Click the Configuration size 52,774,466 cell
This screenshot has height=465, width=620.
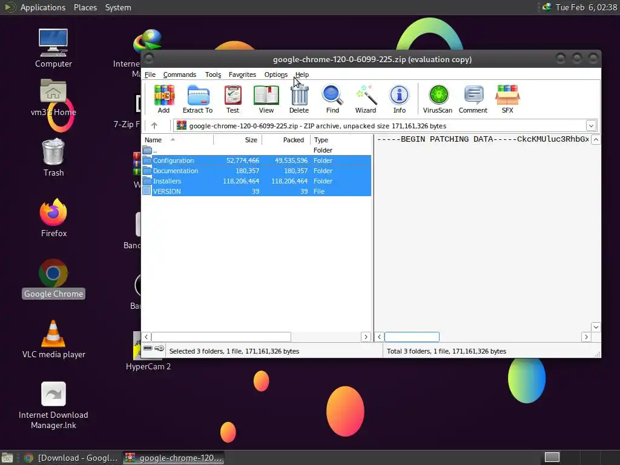click(x=242, y=160)
